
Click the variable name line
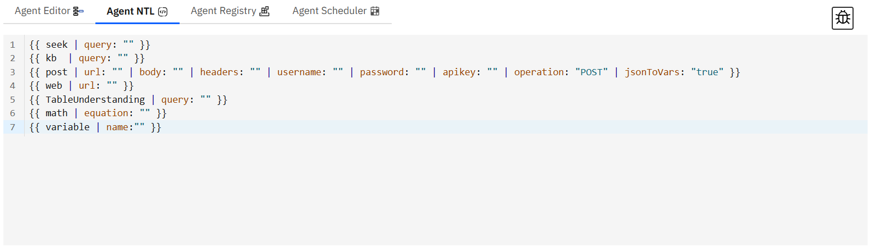click(x=95, y=127)
